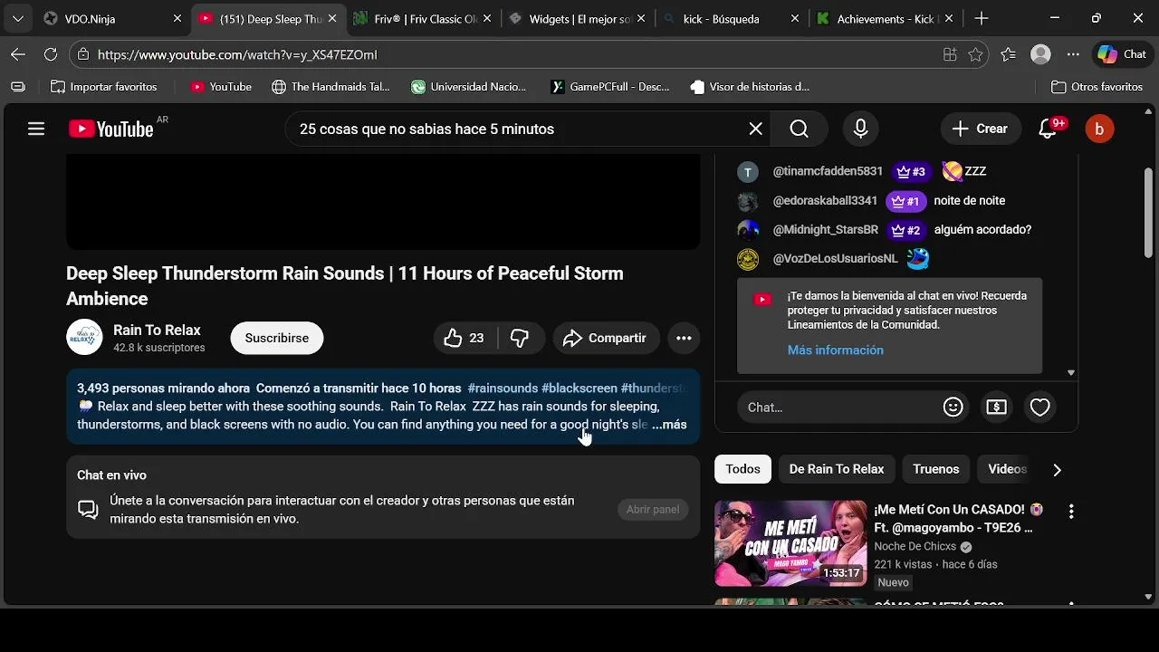The height and width of the screenshot is (652, 1159).
Task: Like the video with thumbs up
Action: [x=465, y=338]
